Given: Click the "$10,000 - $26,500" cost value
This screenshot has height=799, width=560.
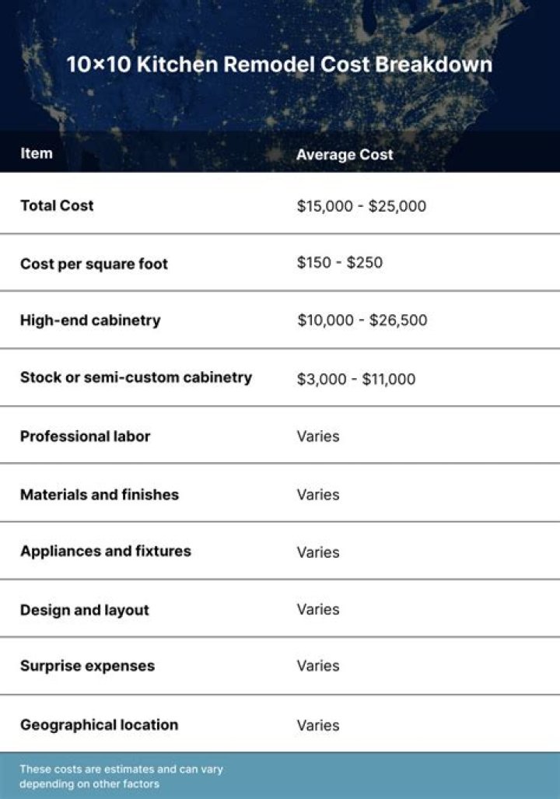Looking at the screenshot, I should coord(362,320).
